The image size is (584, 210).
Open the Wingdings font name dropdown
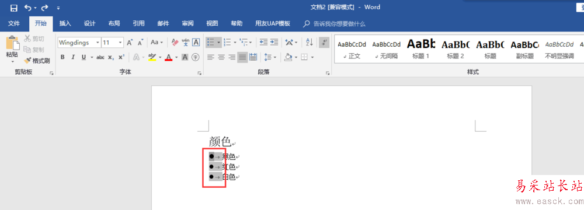(x=98, y=43)
